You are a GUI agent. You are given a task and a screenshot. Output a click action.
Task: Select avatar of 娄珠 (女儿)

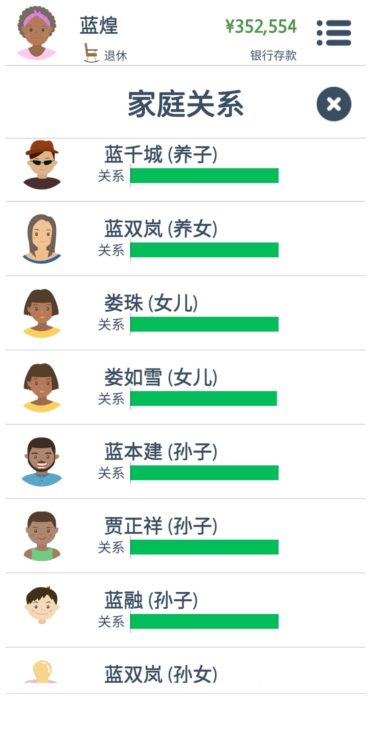(42, 313)
